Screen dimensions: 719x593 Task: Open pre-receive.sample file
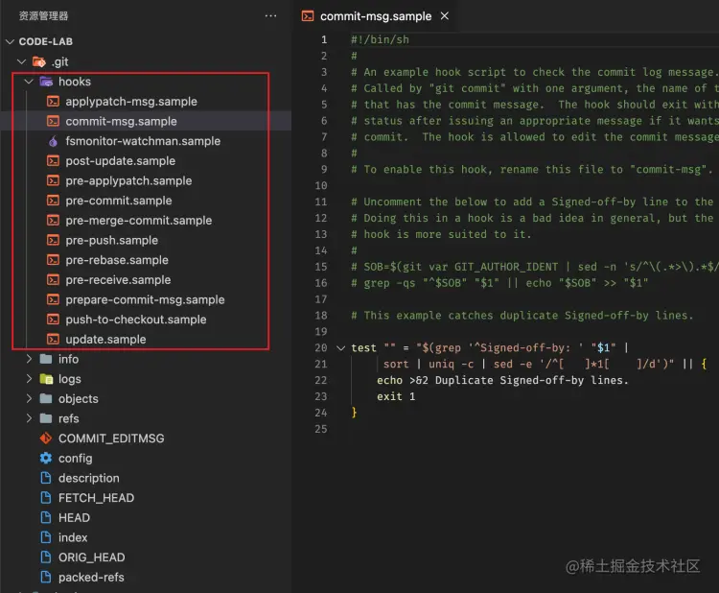pos(118,279)
